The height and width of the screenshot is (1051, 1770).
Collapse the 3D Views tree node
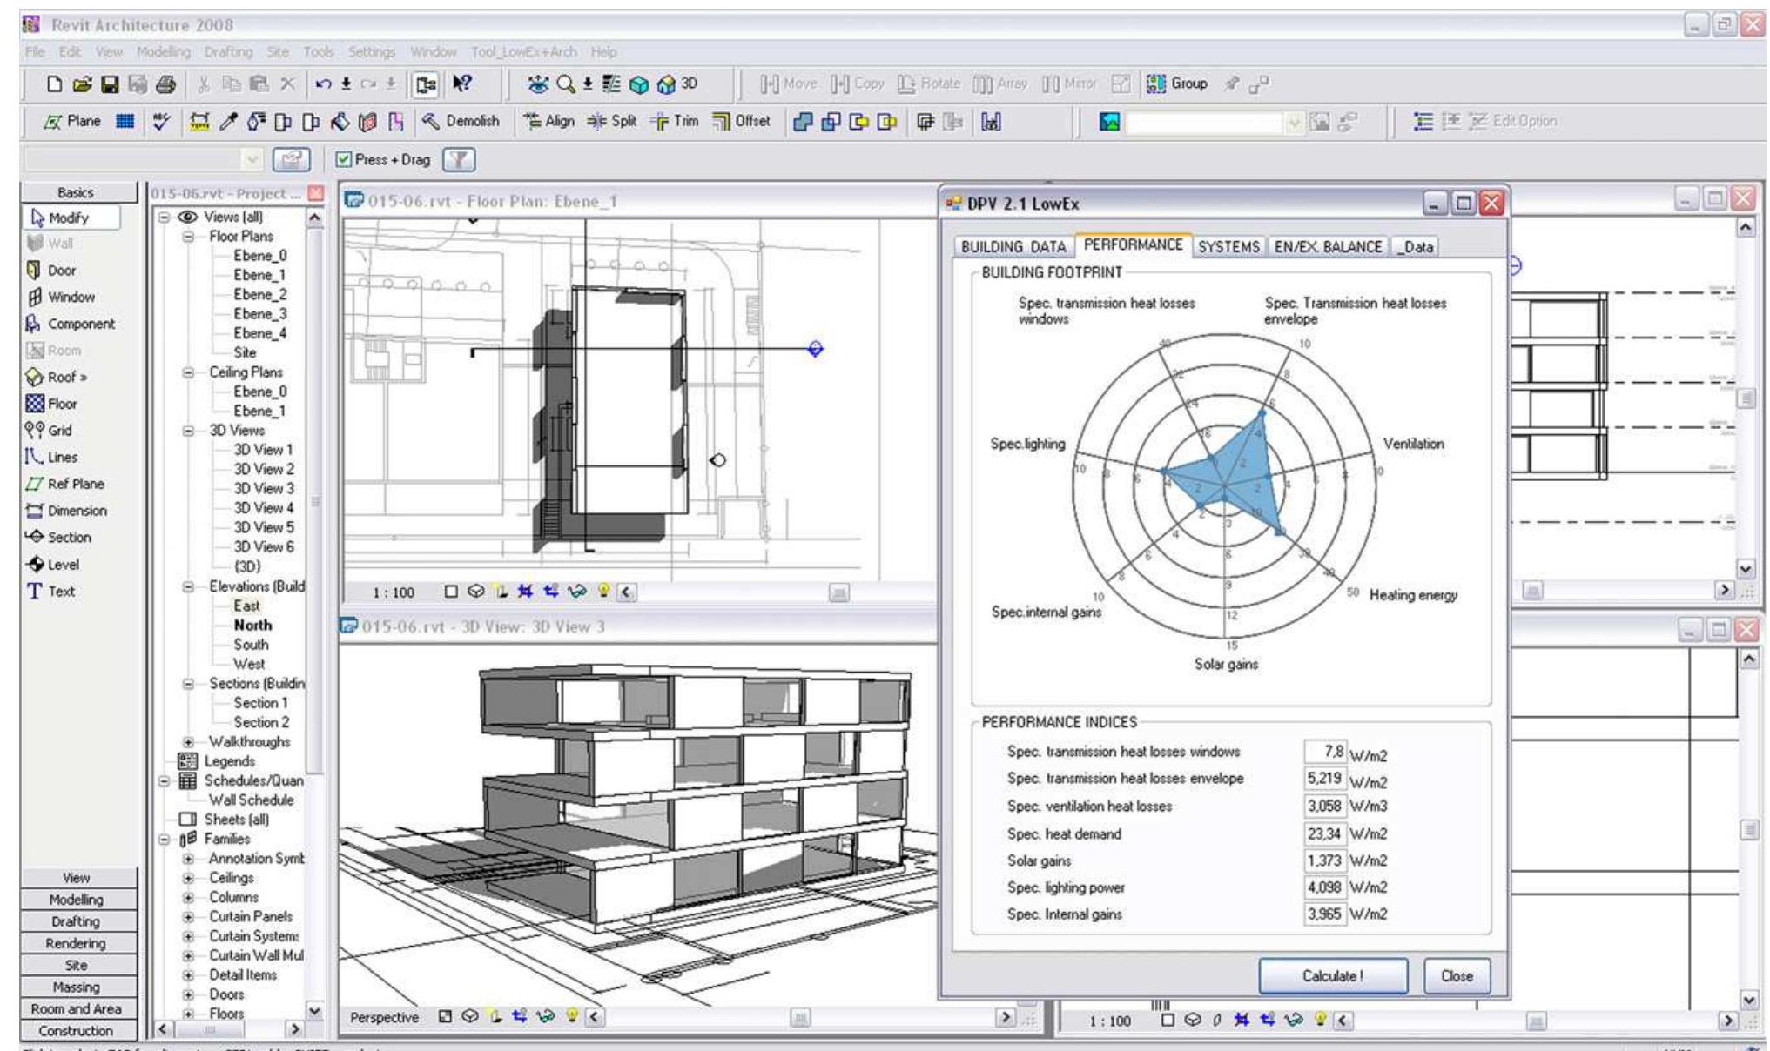pos(188,431)
